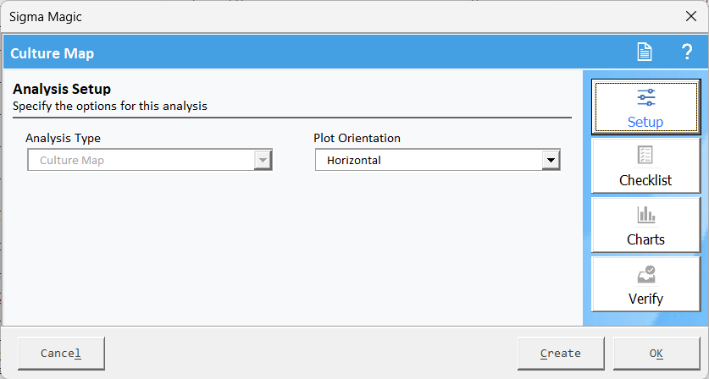Click the Culture Map text in Analysis Type

(72, 161)
